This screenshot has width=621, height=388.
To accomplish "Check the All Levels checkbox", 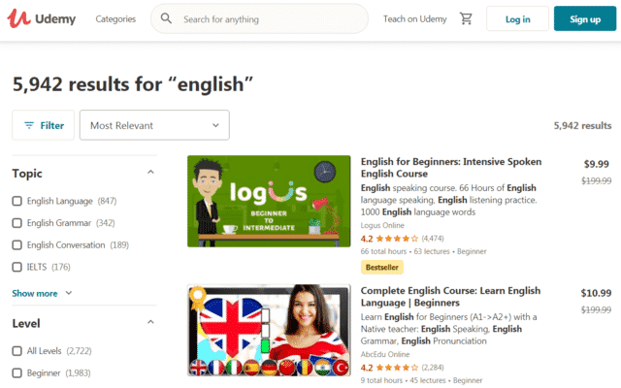I will click(17, 351).
